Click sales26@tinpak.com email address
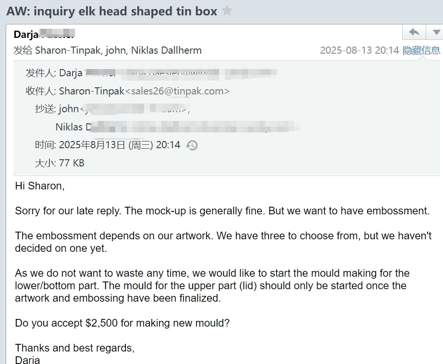The image size is (443, 364). click(177, 91)
